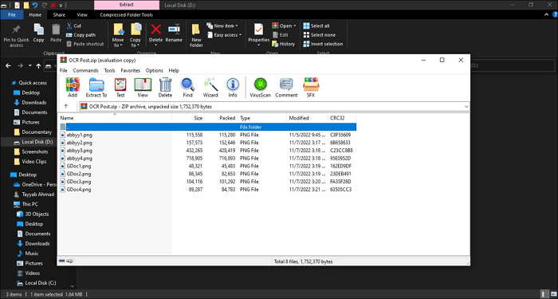Viewport: 558px width, 299px height.
Task: Open WinRAR Favorites menu
Action: tap(130, 70)
